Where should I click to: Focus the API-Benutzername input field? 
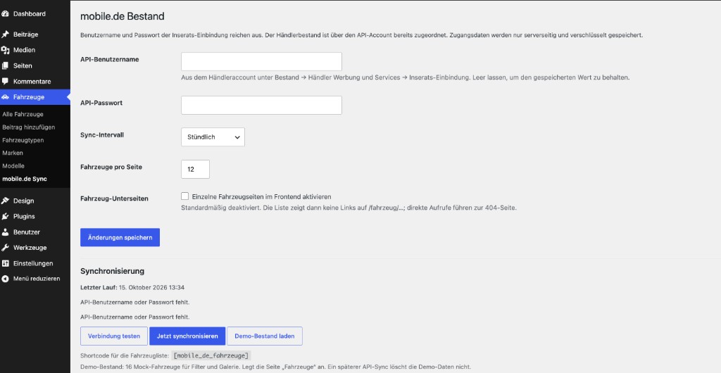pyautogui.click(x=261, y=61)
